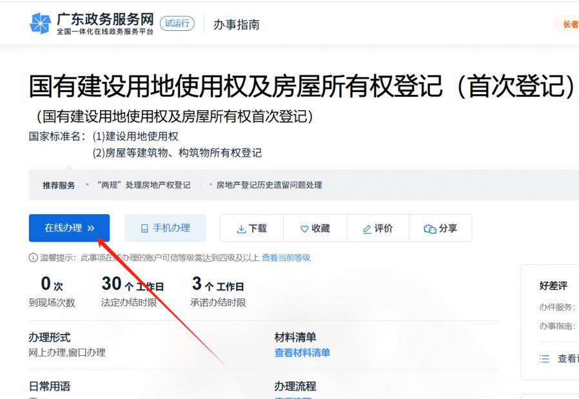Open the 查看当前等级 link
This screenshot has width=579, height=399.
286,258
